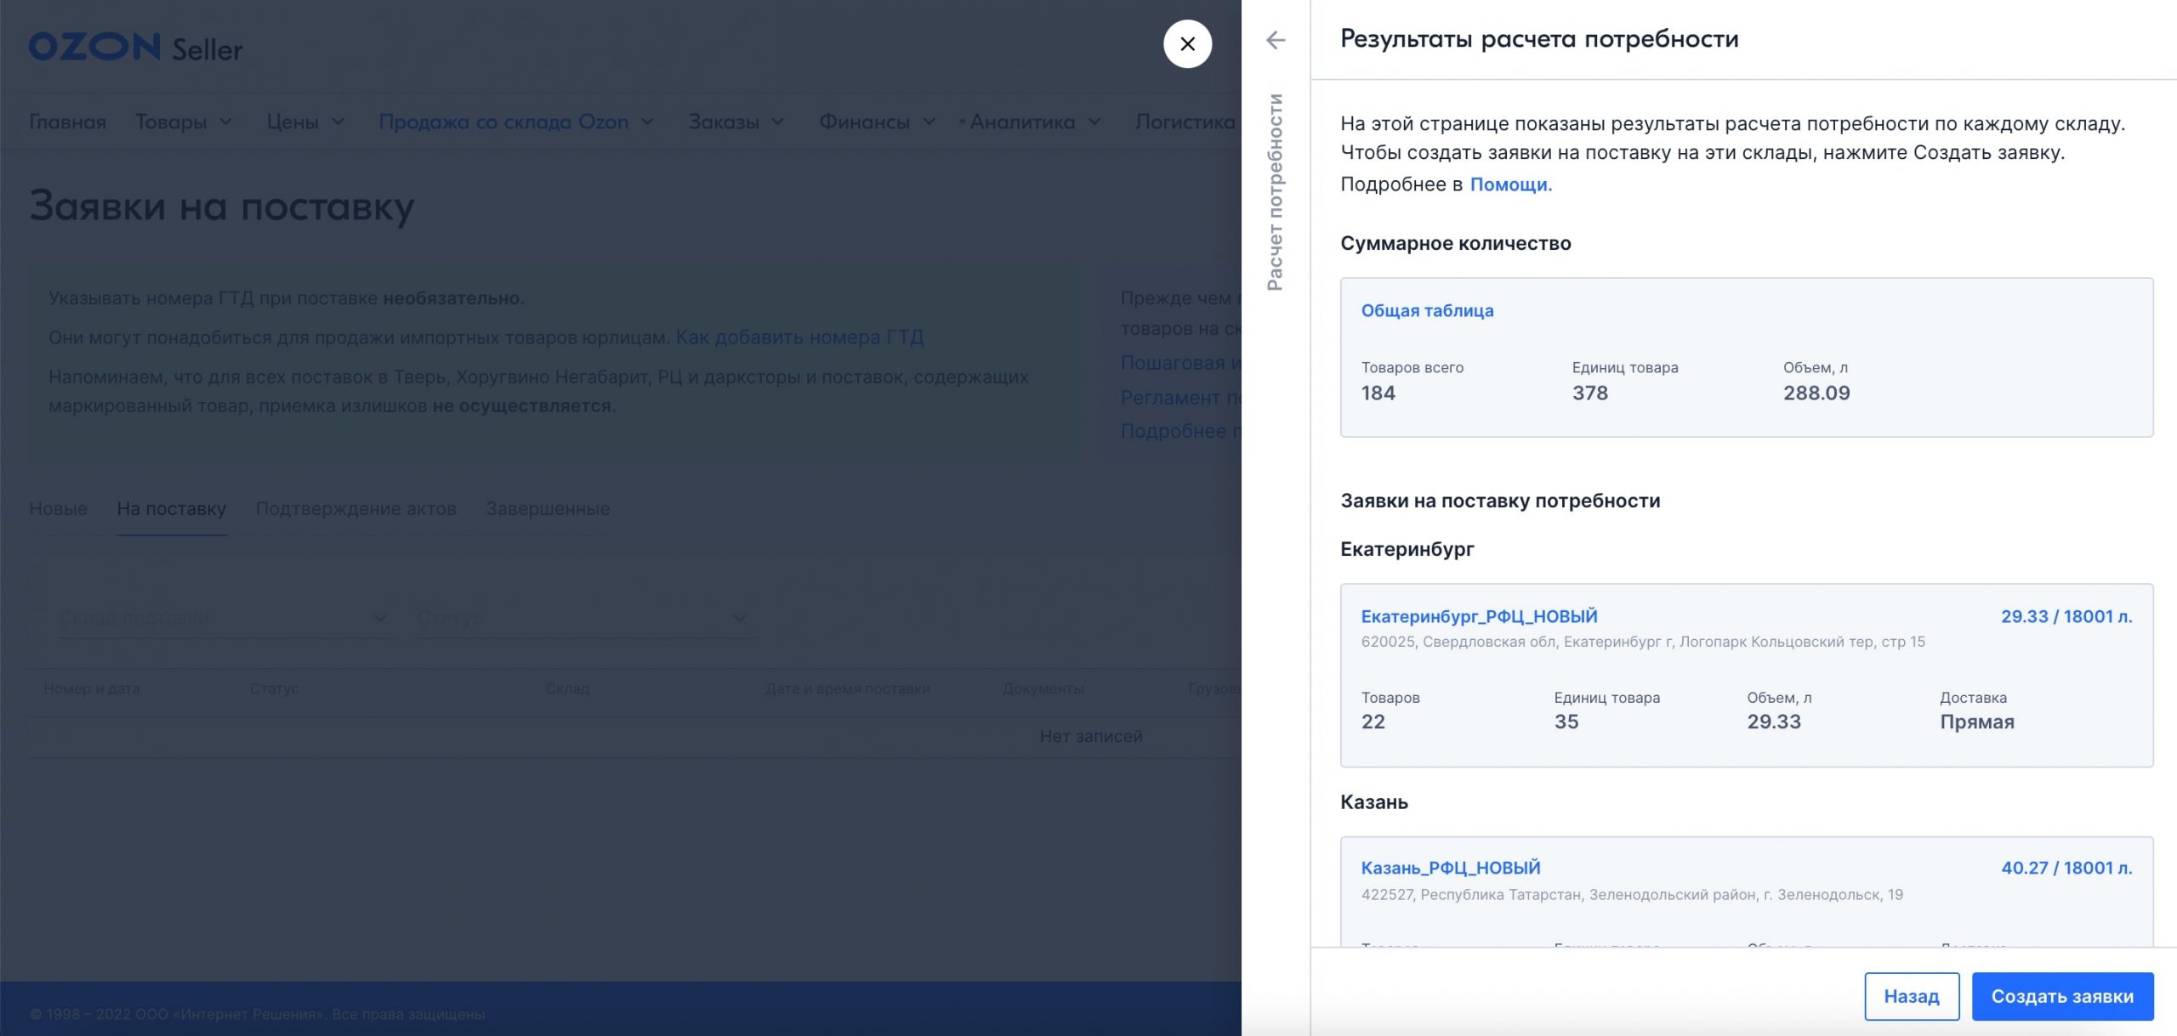Open the Как добавить номера ГТД link
The width and height of the screenshot is (2177, 1036).
[x=799, y=337]
